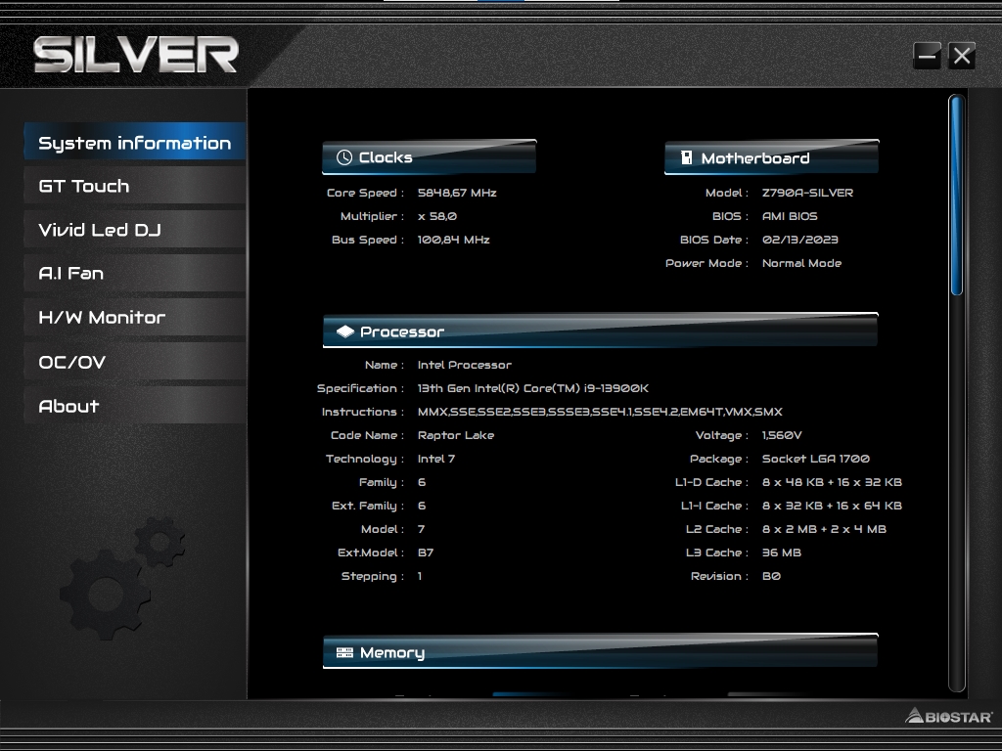The height and width of the screenshot is (751, 1002).
Task: Click the Motherboard header icon
Action: tap(686, 157)
